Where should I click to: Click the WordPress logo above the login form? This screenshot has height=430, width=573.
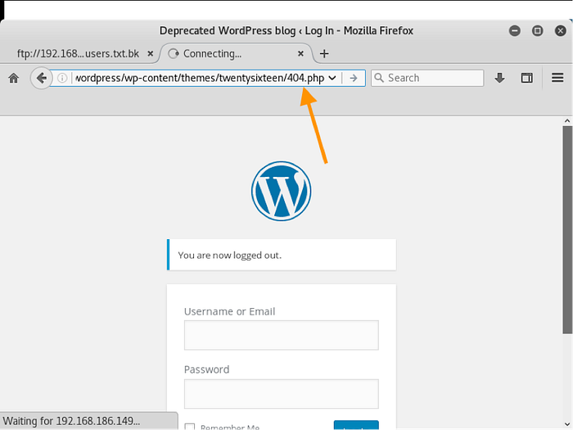tap(281, 191)
